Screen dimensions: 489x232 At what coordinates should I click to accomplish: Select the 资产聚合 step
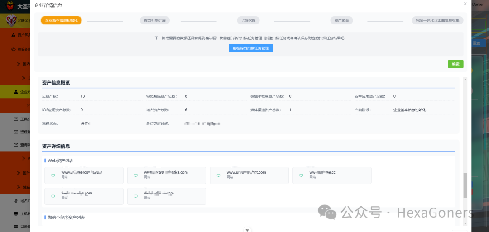coord(341,20)
